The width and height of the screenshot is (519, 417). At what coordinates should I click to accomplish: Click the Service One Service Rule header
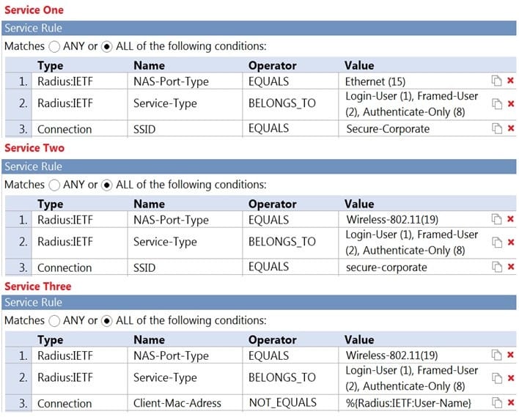tap(259, 28)
